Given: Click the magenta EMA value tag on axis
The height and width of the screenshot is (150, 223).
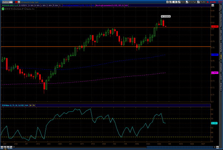Looking at the screenshot, I should 214,72.
